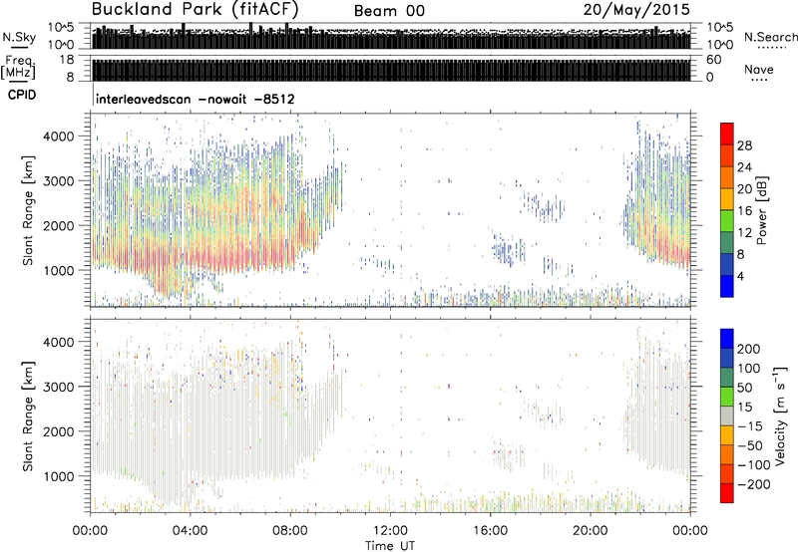This screenshot has width=798, height=552.
Task: Click the date '20/May/2015'
Action: (x=636, y=10)
